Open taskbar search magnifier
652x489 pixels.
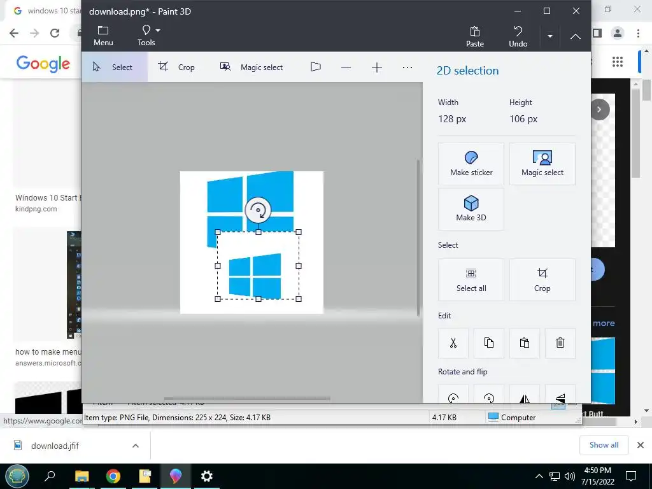[50, 476]
